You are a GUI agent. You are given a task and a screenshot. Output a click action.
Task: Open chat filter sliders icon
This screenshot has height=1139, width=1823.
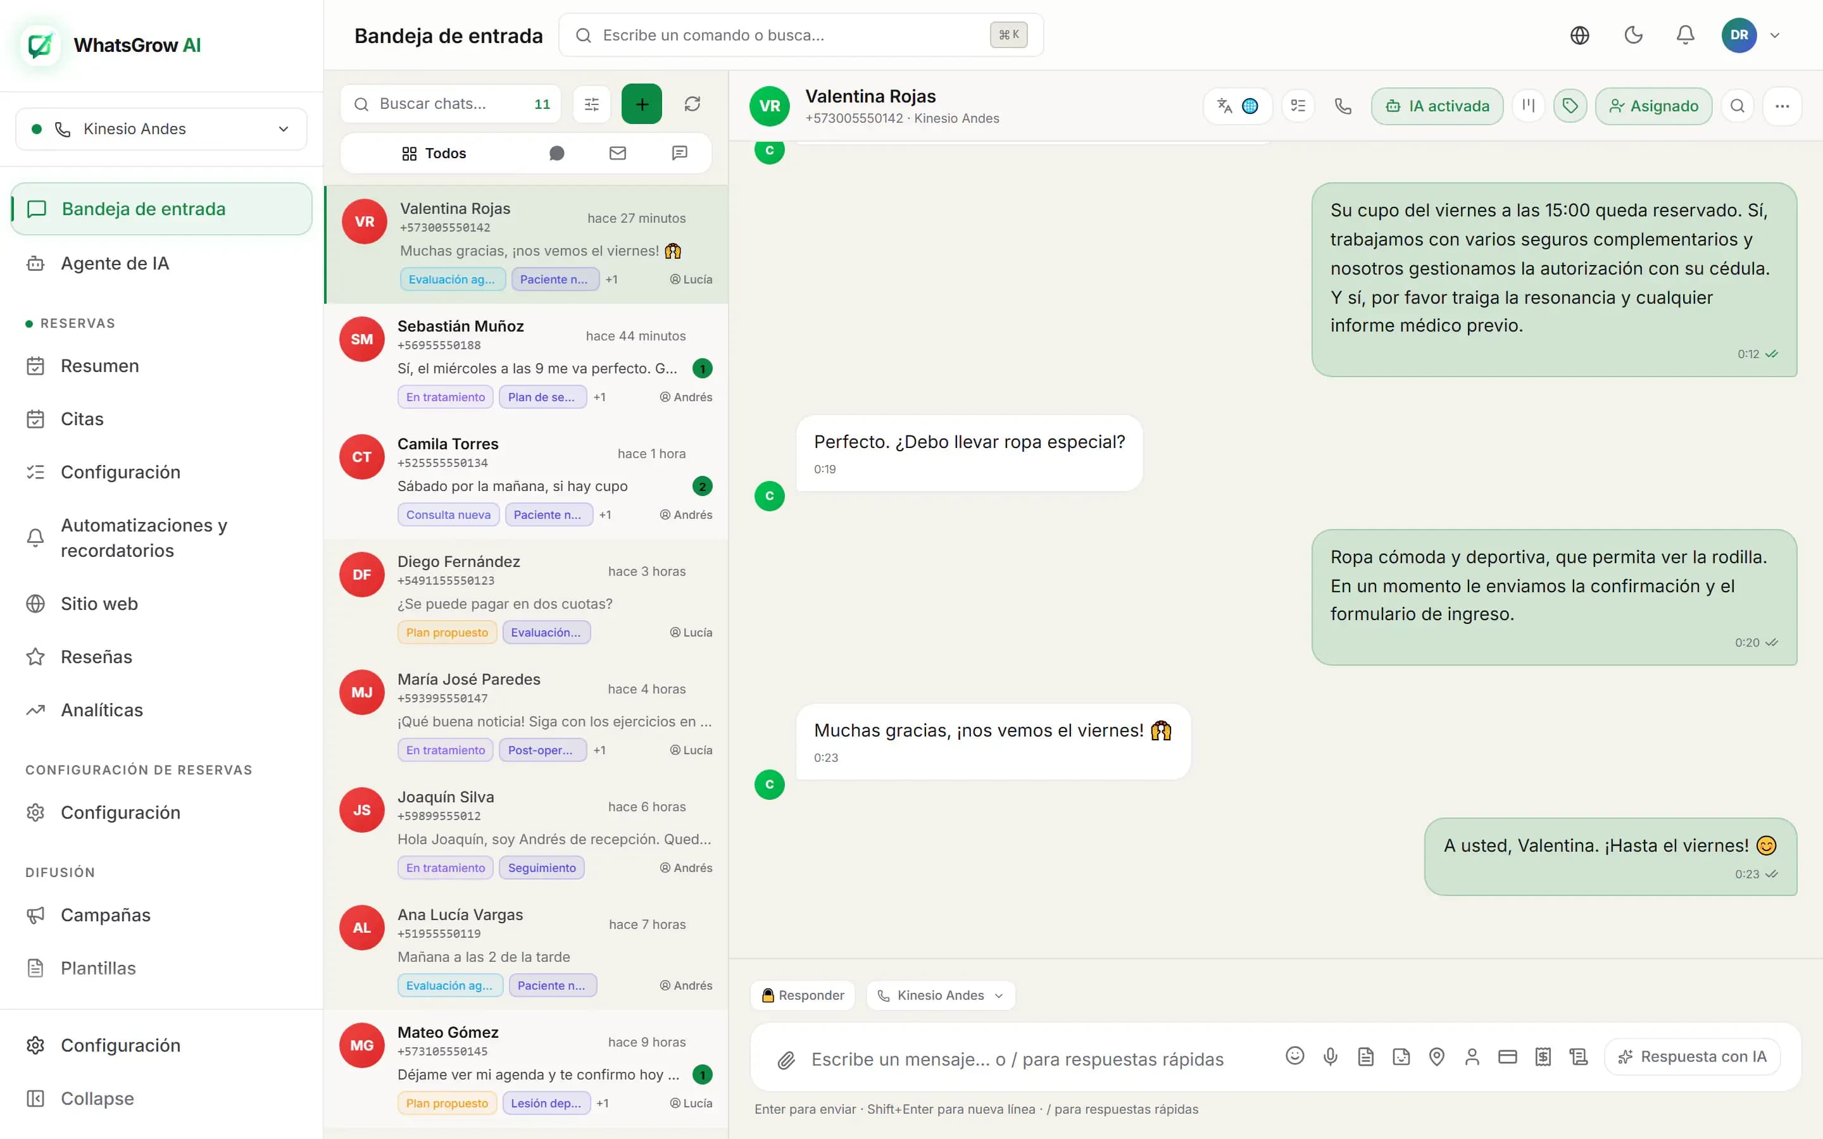[592, 104]
